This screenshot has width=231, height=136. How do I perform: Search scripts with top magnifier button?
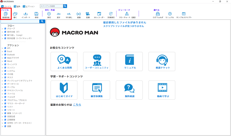click(x=65, y=6)
